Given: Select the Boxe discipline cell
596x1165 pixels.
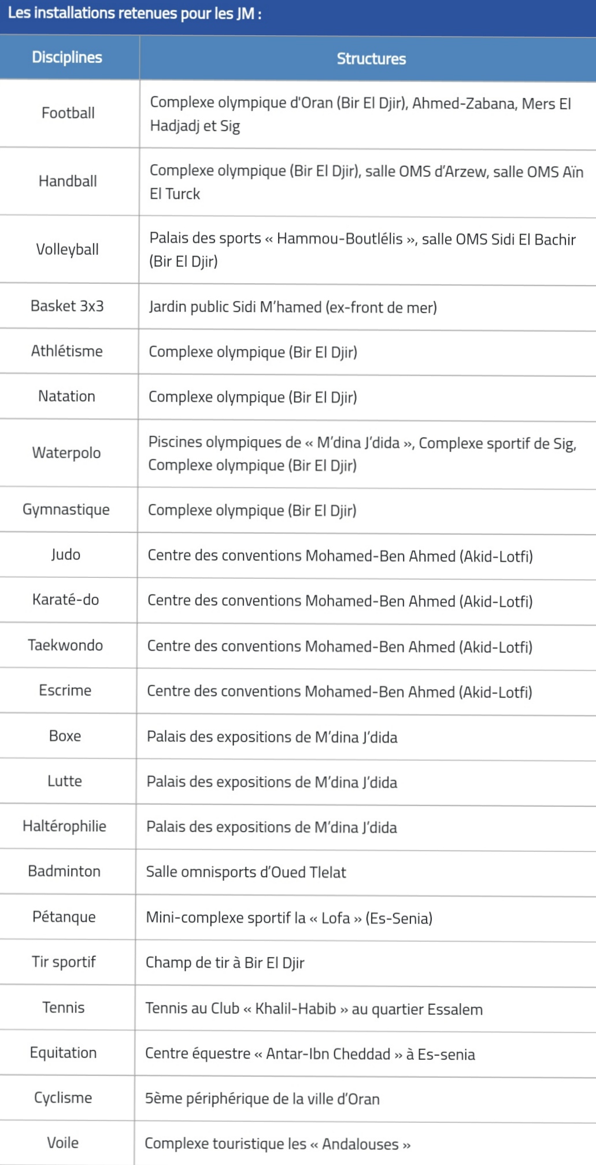Looking at the screenshot, I should [65, 736].
